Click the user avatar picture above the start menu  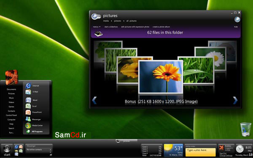point(11,77)
